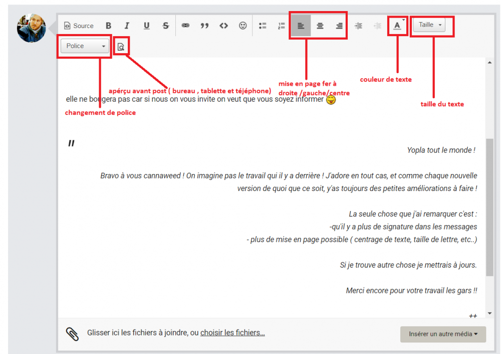
Task: Align text to the left
Action: [301, 26]
